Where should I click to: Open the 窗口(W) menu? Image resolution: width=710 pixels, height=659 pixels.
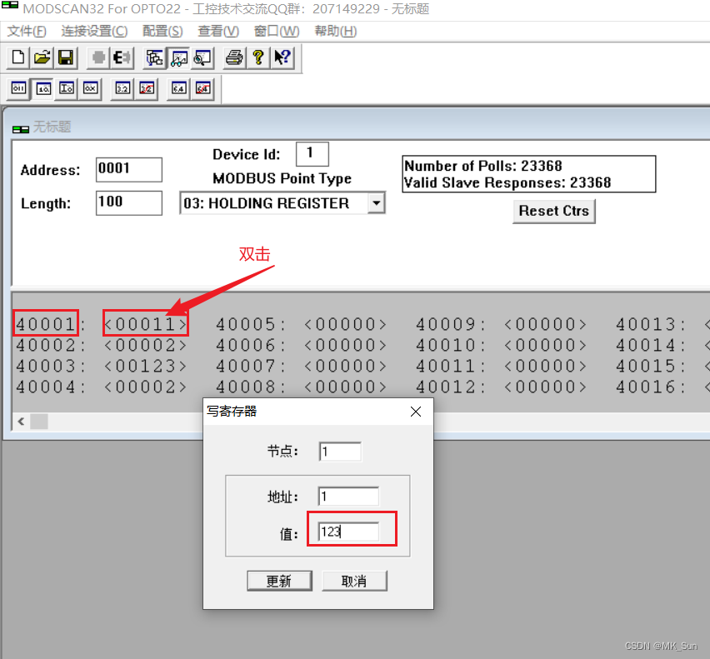277,31
